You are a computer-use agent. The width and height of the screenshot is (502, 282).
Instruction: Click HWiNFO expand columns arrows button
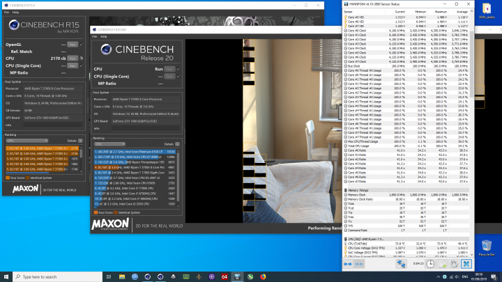pos(348,264)
